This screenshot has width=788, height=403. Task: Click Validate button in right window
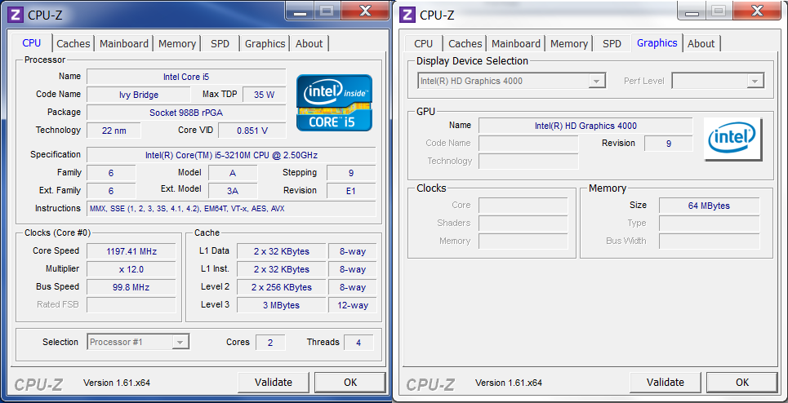[666, 383]
